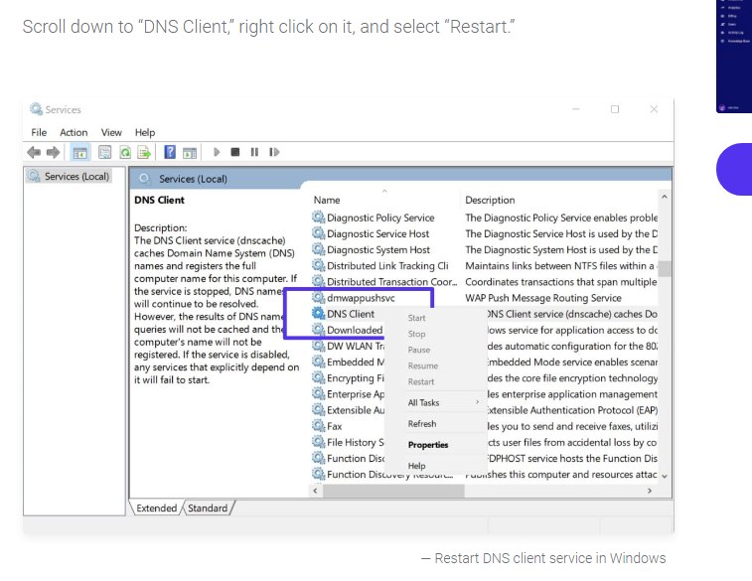Choose Pause in the context menu
The height and width of the screenshot is (581, 752).
tap(419, 350)
